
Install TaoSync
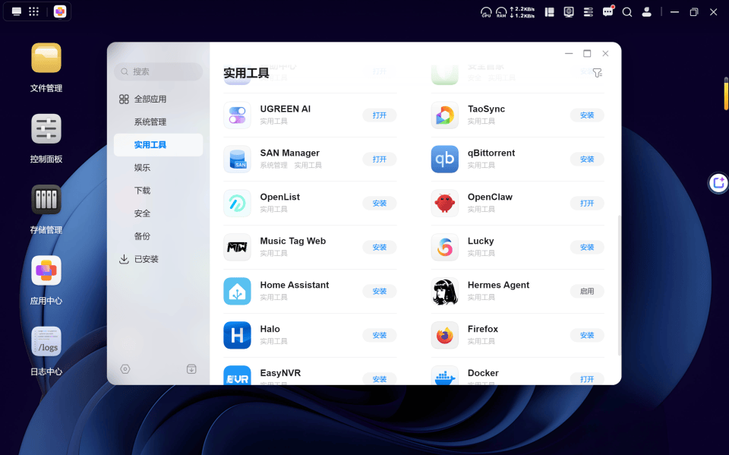coord(587,115)
